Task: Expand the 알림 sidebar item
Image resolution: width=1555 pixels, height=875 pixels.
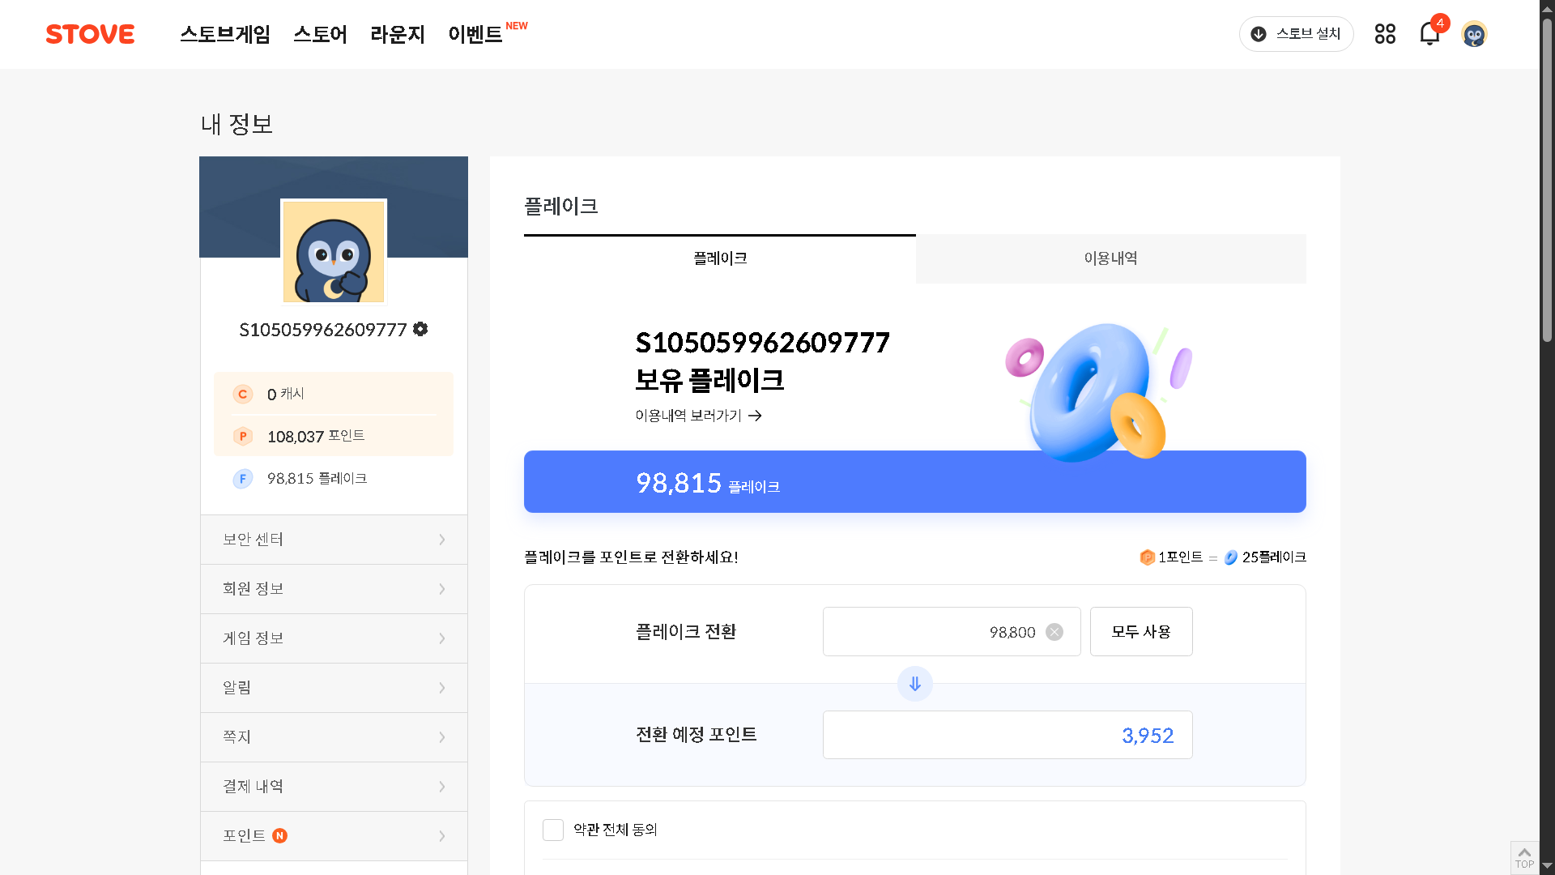Action: point(334,688)
